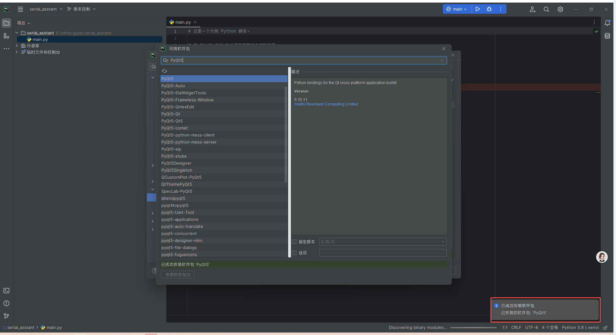Enable the options checkbox
This screenshot has height=335, width=616.
tap(294, 253)
